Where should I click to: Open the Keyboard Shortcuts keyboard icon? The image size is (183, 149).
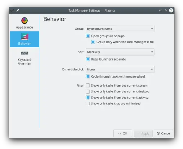[25, 53]
